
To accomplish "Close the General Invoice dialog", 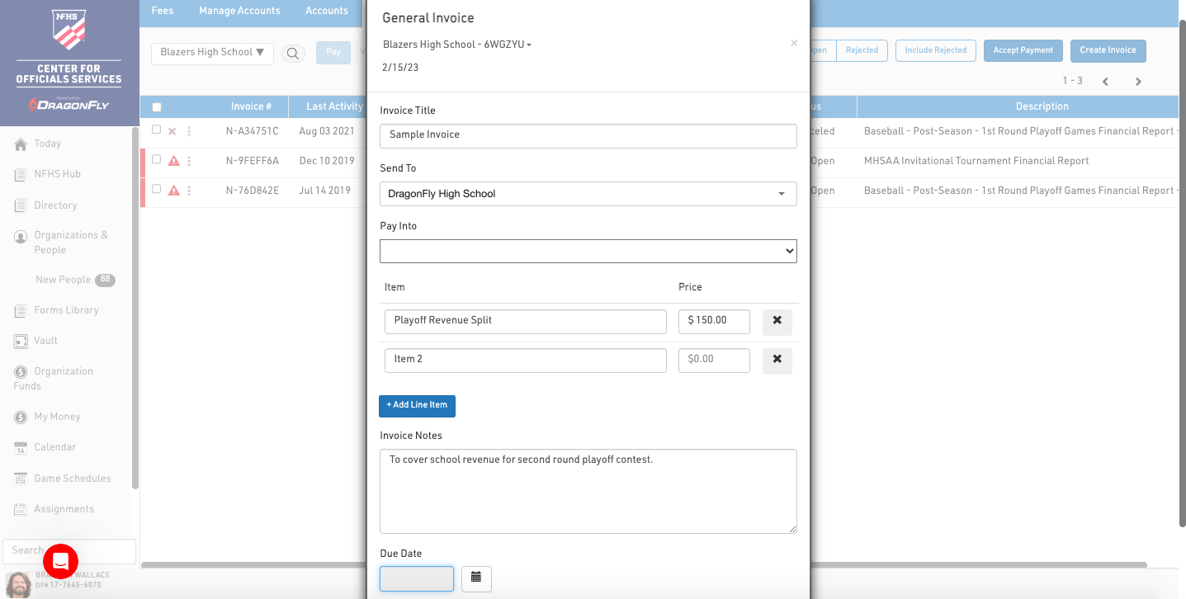I will click(x=794, y=43).
